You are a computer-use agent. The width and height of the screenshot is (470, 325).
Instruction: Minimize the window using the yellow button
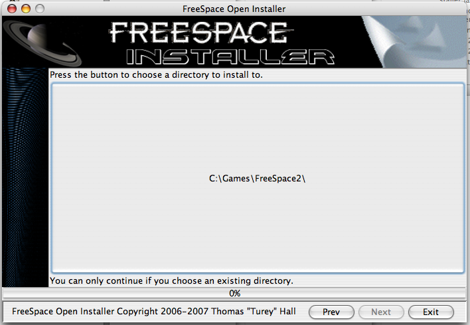[26, 9]
